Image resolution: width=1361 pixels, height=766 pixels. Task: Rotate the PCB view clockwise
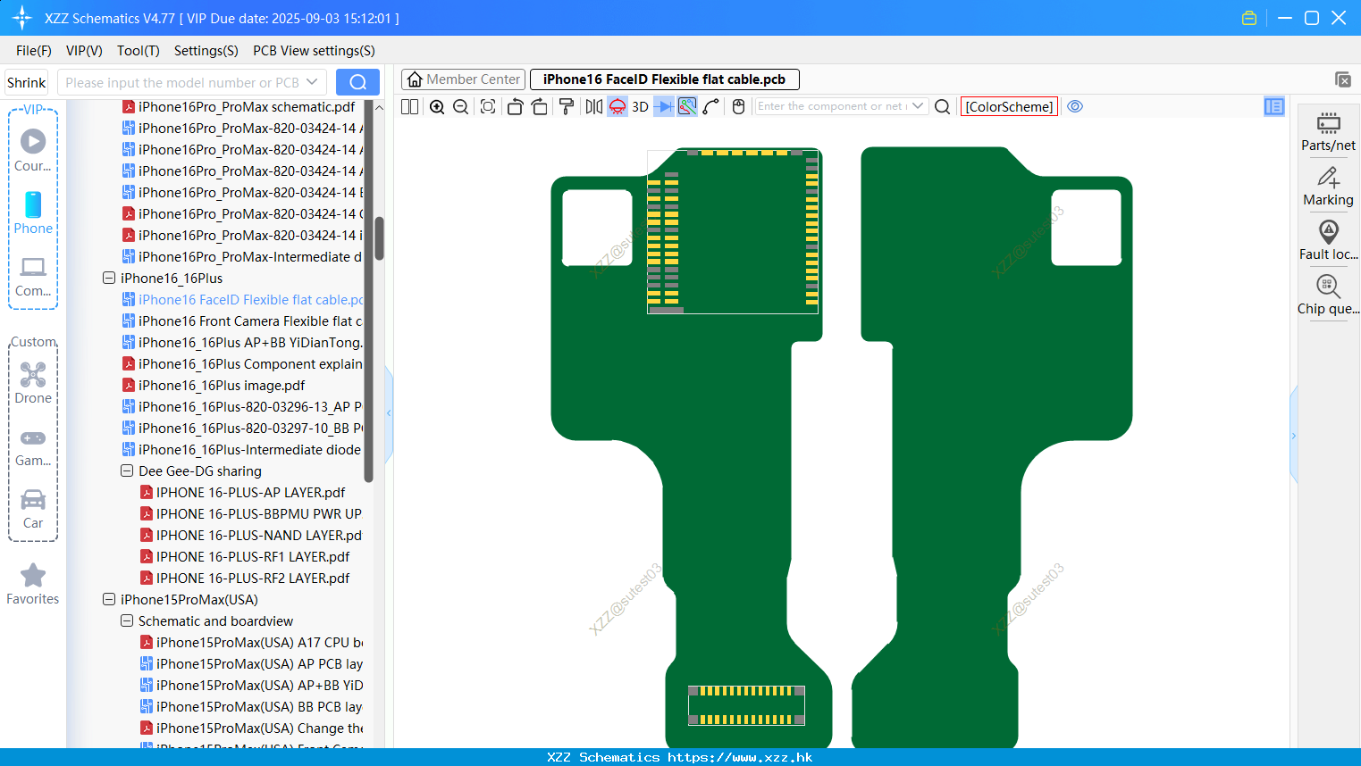[540, 107]
